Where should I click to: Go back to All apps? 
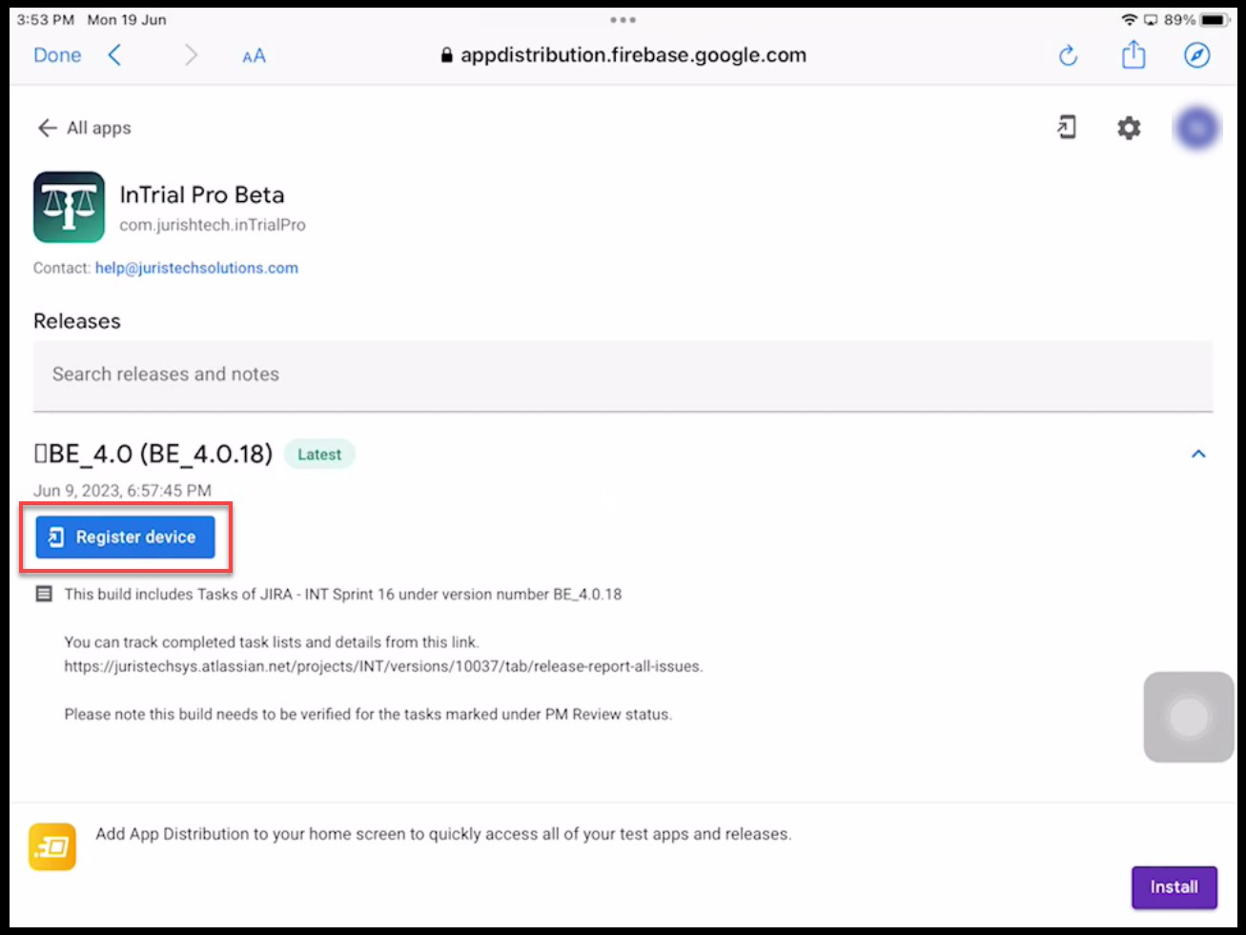click(84, 128)
